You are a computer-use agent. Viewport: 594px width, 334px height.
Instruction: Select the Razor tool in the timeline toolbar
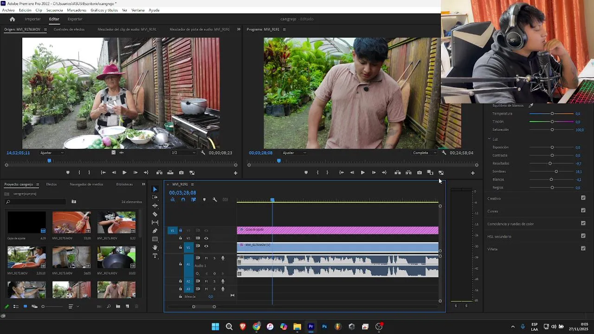point(155,214)
